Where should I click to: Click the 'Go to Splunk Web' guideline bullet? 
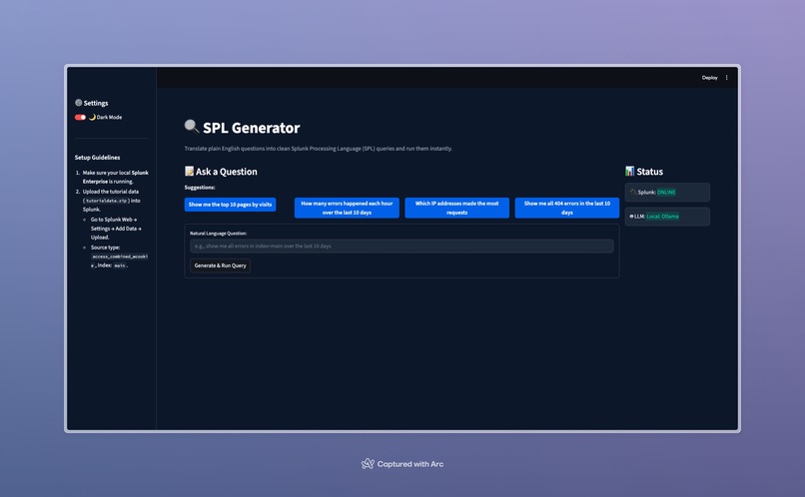(116, 229)
